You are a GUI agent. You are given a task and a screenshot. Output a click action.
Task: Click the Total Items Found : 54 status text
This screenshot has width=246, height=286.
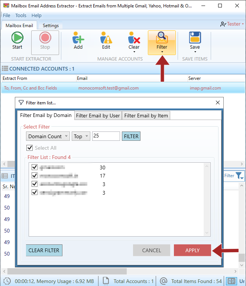tap(196, 281)
